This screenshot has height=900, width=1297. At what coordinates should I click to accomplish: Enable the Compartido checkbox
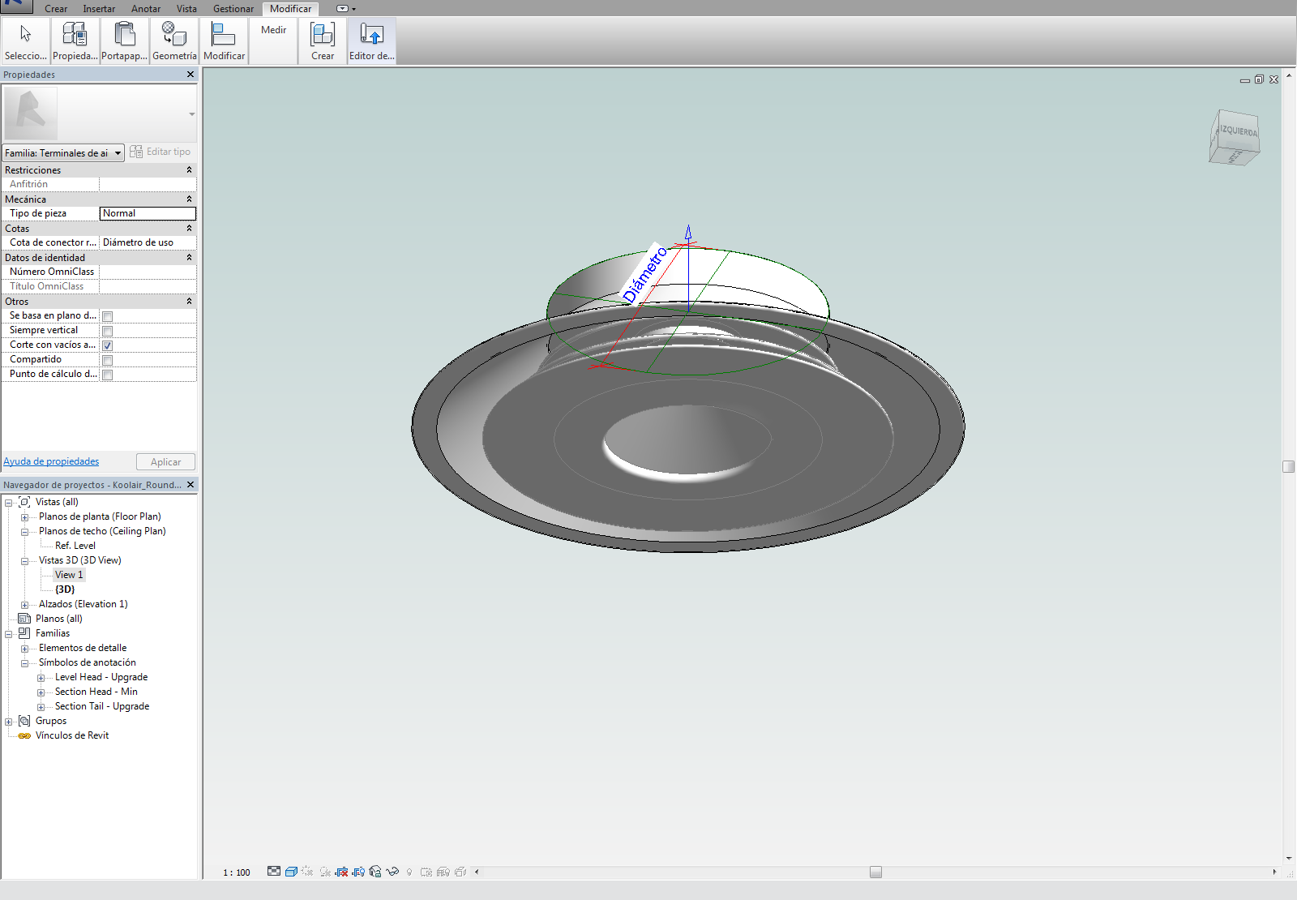(107, 360)
